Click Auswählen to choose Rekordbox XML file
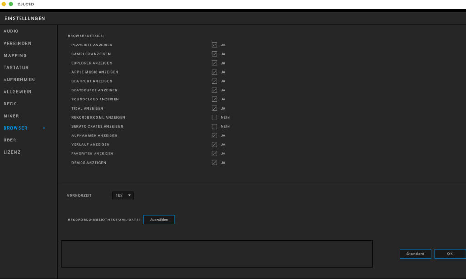 (159, 219)
